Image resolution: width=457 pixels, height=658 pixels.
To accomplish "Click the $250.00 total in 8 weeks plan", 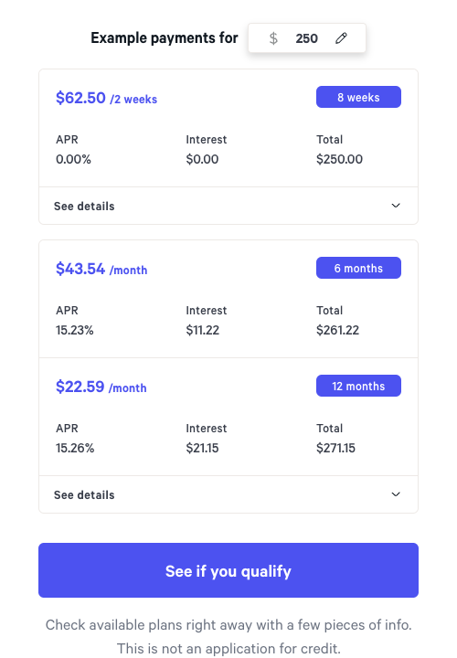I will pos(339,159).
